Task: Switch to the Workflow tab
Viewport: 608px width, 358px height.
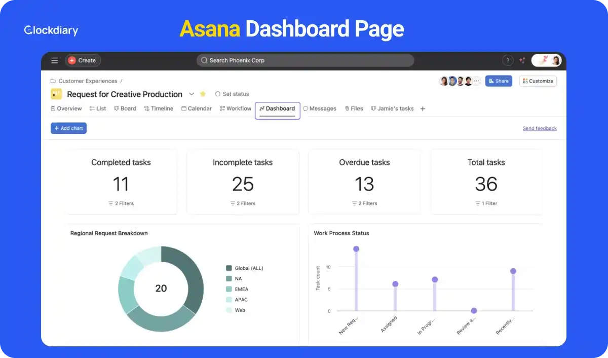Action: pyautogui.click(x=236, y=109)
